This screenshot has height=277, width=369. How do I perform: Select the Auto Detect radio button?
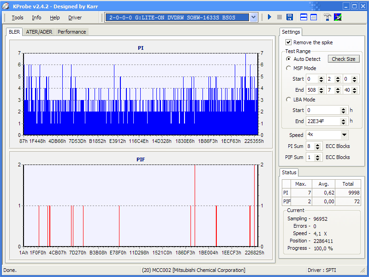(x=289, y=59)
